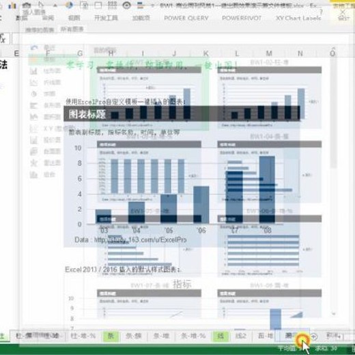This screenshot has width=355, height=355.
Task: Click the camera icon in quick access toolbar
Action: pyautogui.click(x=26, y=5)
